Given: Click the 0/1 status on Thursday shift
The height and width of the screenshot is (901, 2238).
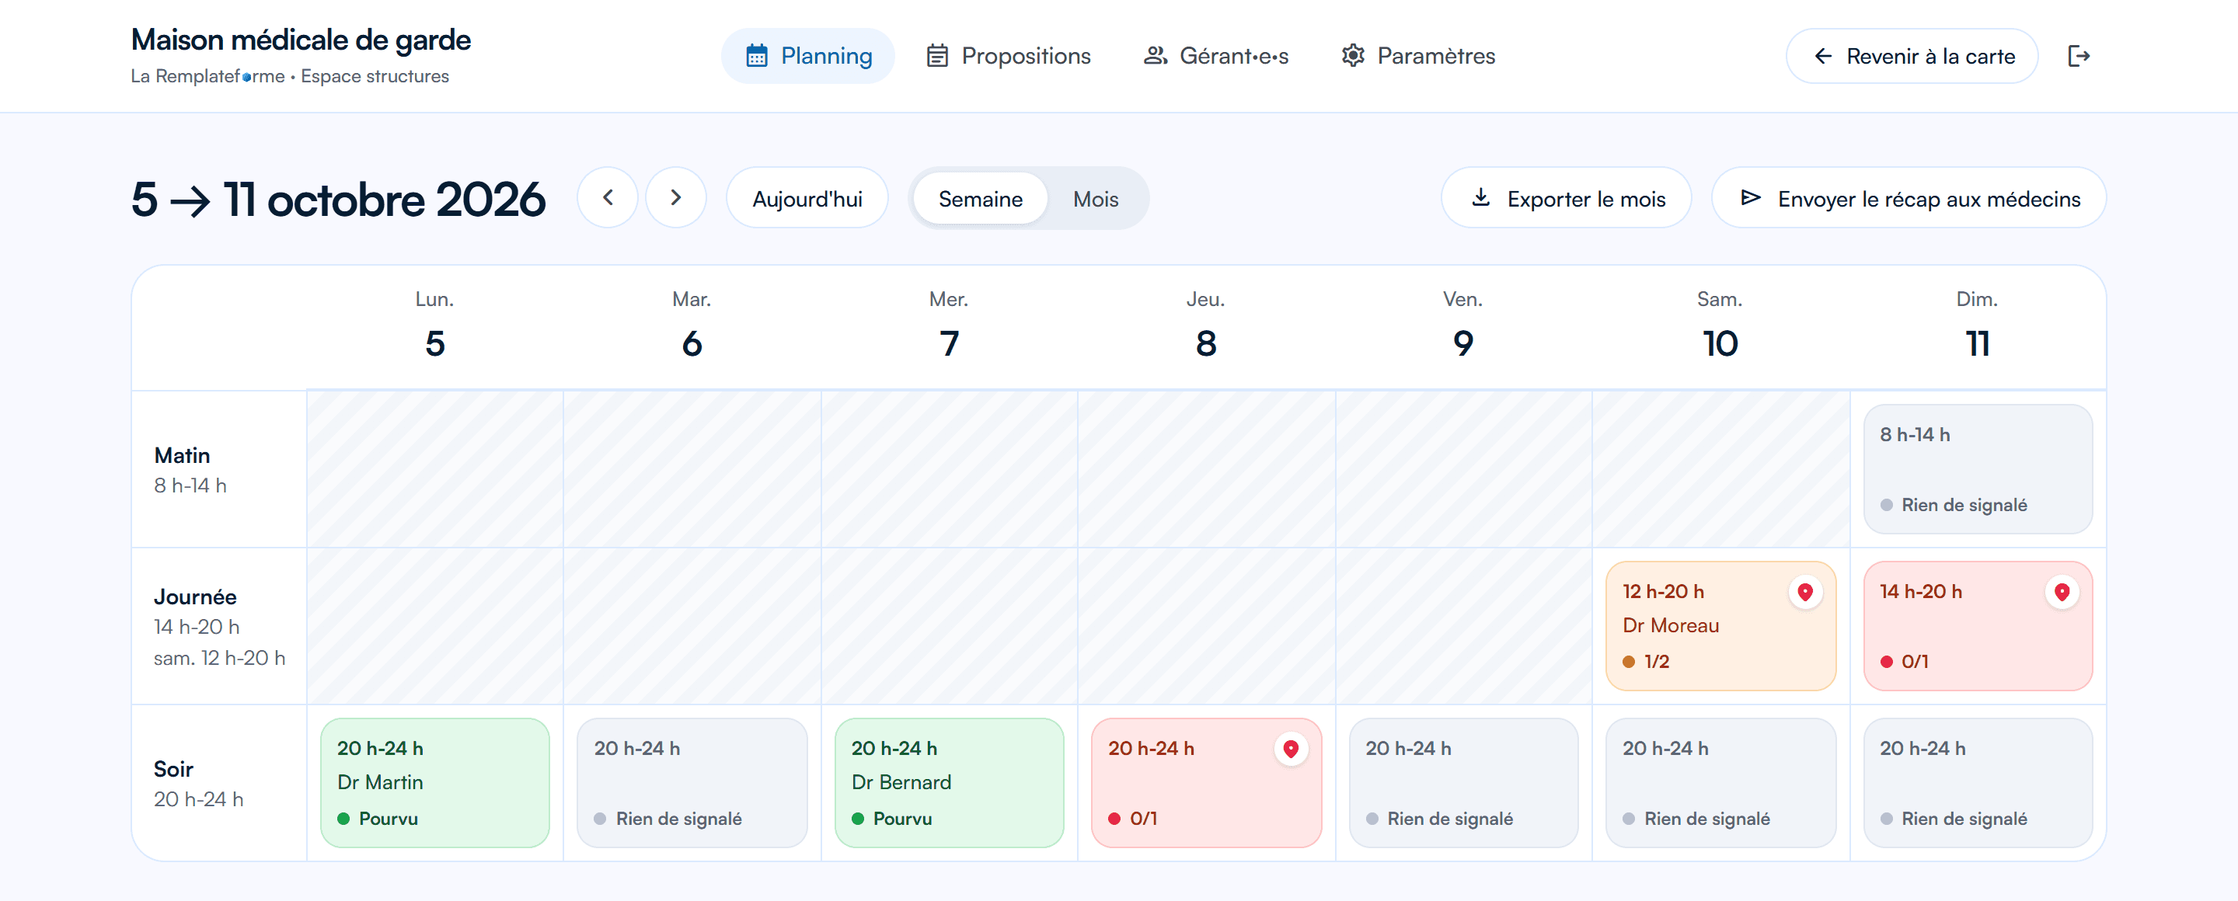Looking at the screenshot, I should 1132,819.
